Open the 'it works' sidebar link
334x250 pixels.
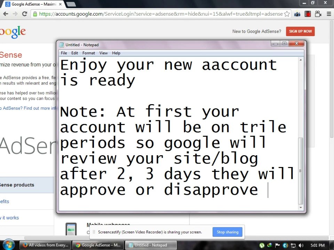(9, 218)
